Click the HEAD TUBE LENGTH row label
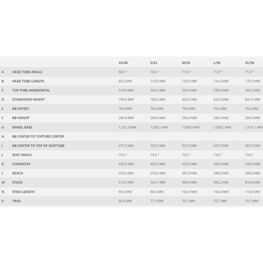The width and height of the screenshot is (263, 263). pyautogui.click(x=28, y=81)
